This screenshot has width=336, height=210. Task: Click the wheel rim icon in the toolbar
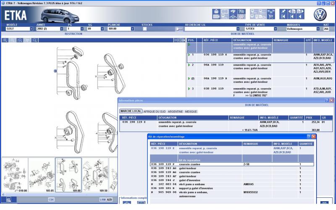point(241,17)
